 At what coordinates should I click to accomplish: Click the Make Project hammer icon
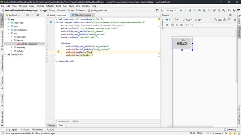click(162, 10)
